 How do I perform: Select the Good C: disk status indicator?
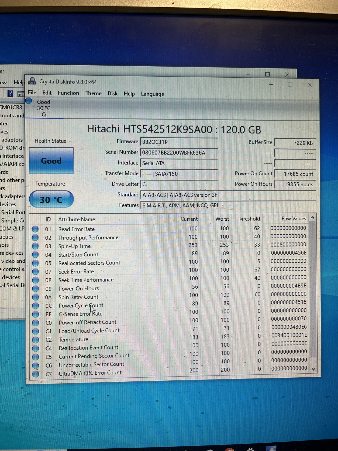(43, 108)
